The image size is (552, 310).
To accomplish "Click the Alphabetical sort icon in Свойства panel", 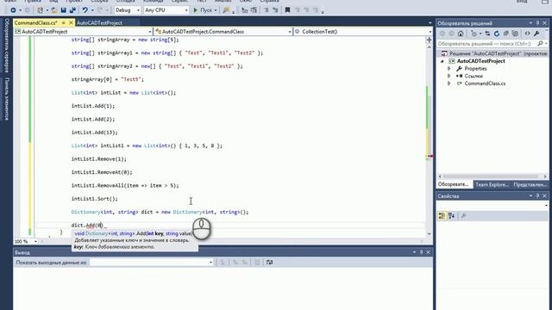I will [451, 216].
